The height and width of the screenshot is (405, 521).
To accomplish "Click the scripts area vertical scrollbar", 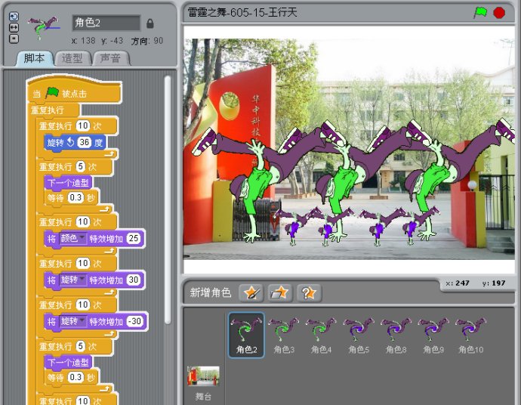I will point(168,199).
